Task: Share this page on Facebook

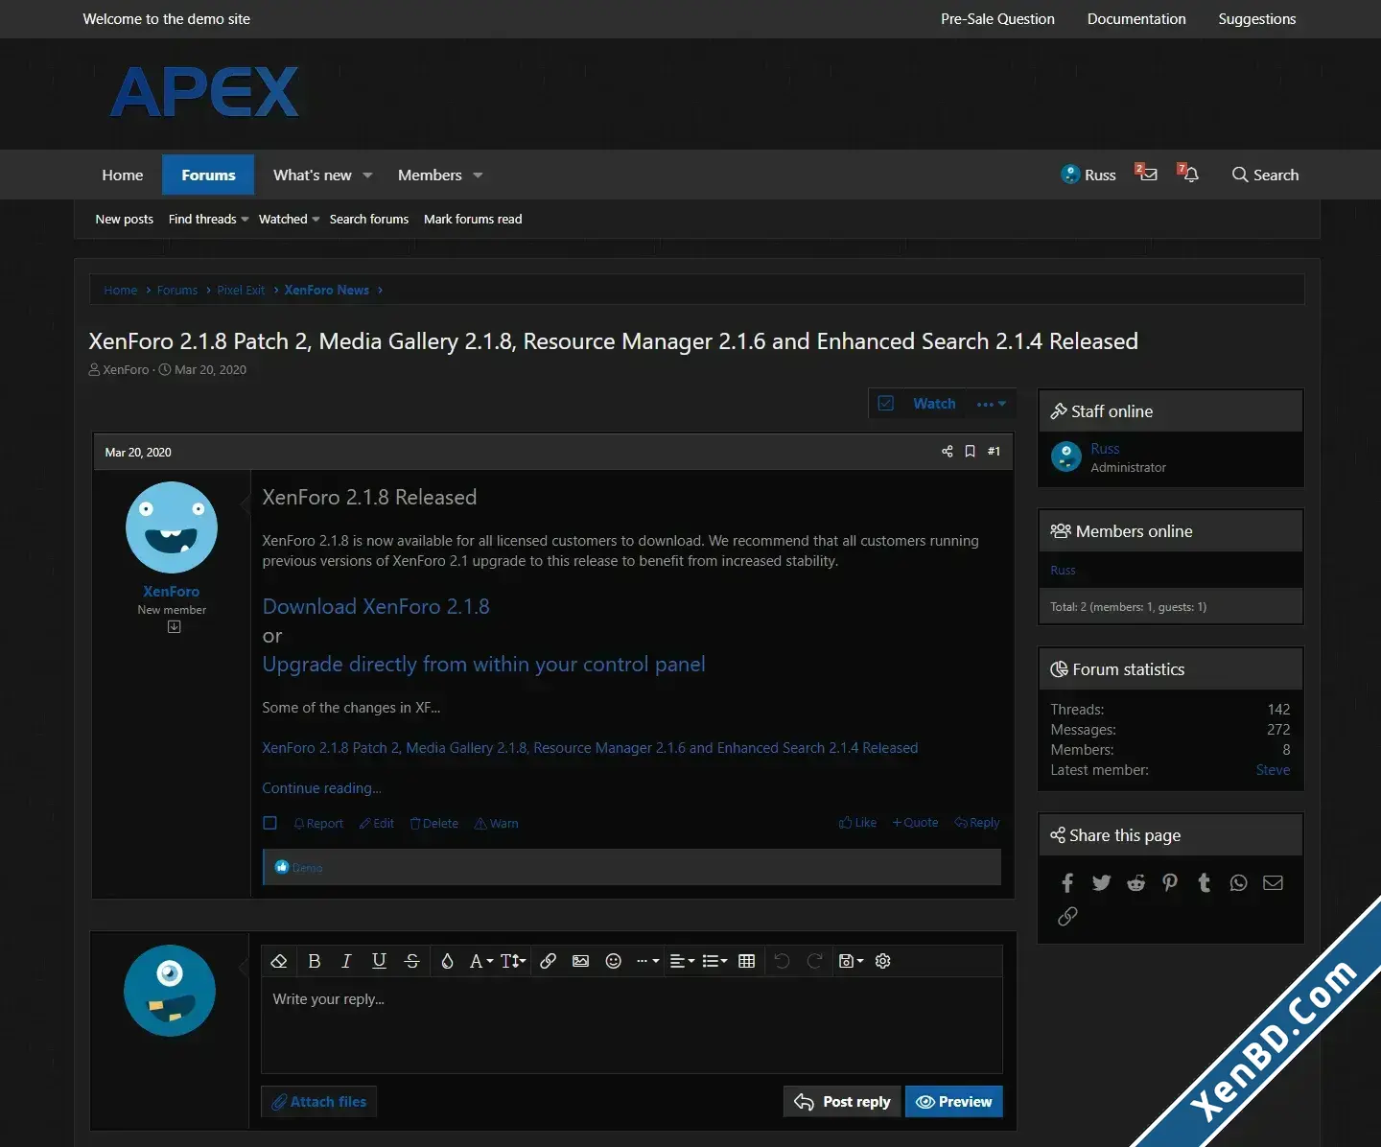Action: click(x=1067, y=882)
